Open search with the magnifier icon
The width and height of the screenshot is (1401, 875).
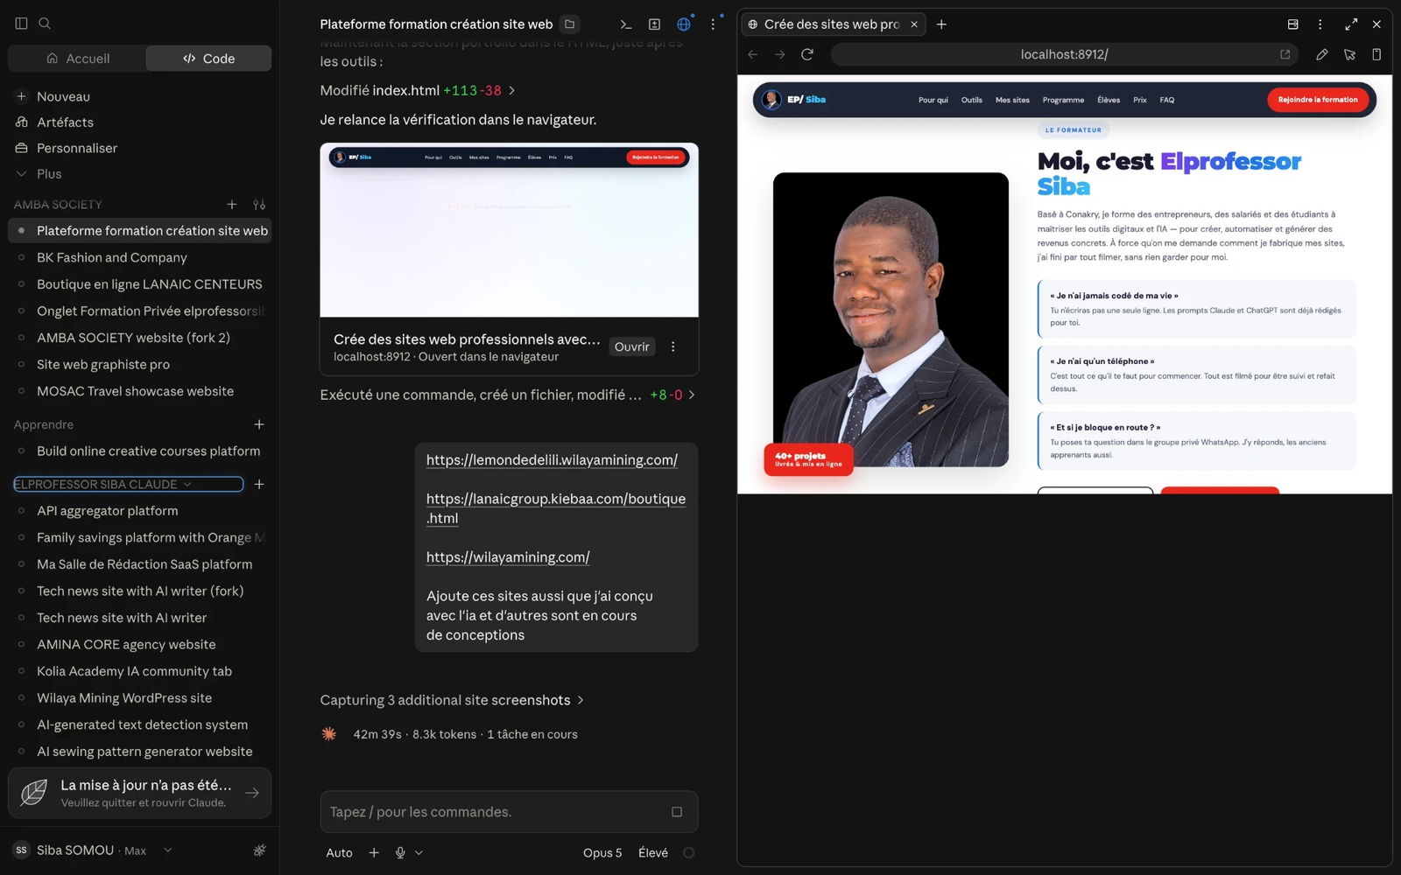(x=45, y=24)
